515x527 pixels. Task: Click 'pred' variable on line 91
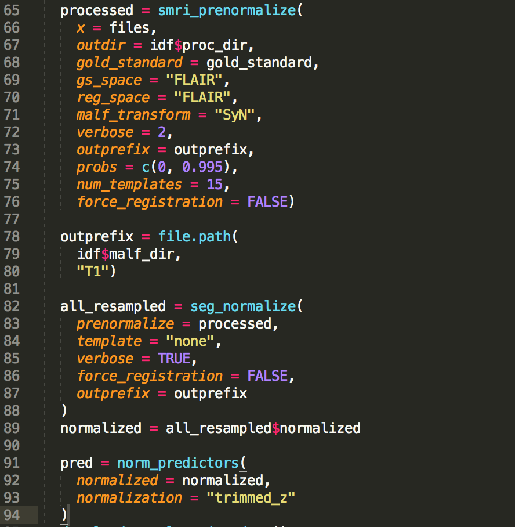tap(76, 464)
